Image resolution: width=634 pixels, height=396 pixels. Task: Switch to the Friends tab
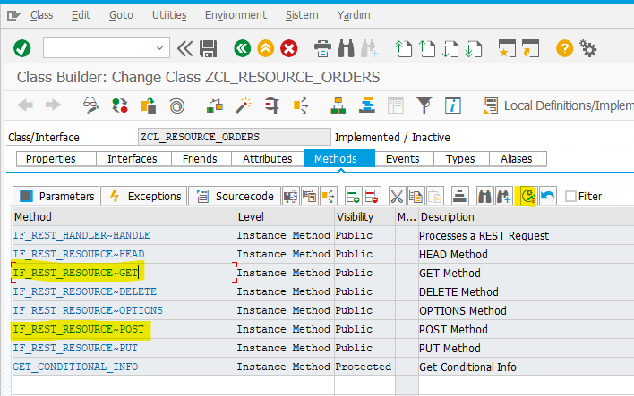tap(200, 158)
